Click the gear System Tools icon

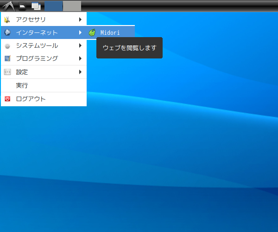[x=7, y=46]
